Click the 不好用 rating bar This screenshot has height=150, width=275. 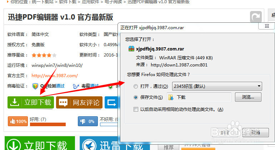109,124
